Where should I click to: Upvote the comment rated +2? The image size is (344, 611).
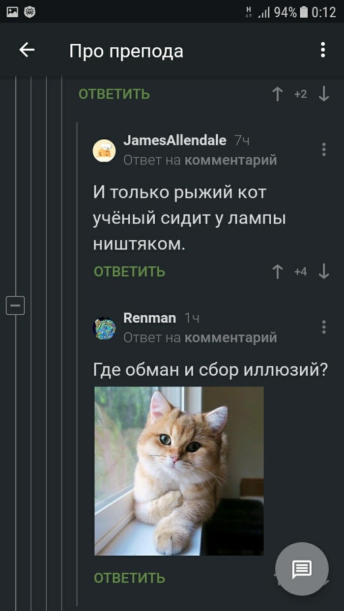click(278, 94)
